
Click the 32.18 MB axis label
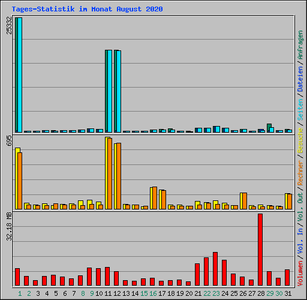[x=9, y=227]
